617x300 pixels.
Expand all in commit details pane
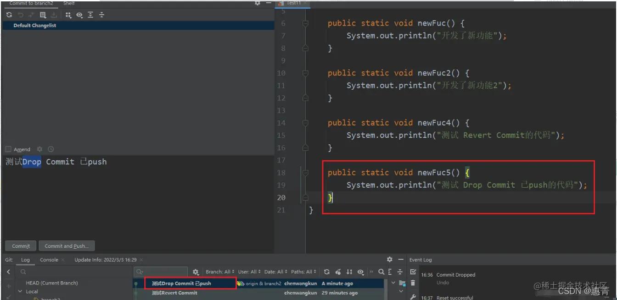tap(390, 272)
